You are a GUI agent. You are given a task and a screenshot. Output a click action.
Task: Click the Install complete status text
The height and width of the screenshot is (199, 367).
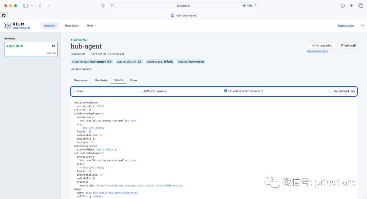(x=81, y=69)
